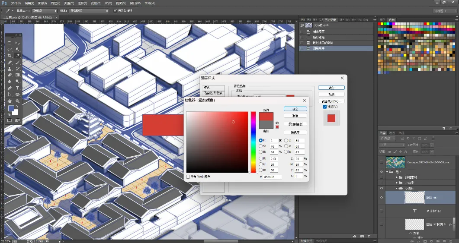Viewport: 459px width, 243px height.
Task: Click Add to Swatches button in color picker
Action: 295,124
